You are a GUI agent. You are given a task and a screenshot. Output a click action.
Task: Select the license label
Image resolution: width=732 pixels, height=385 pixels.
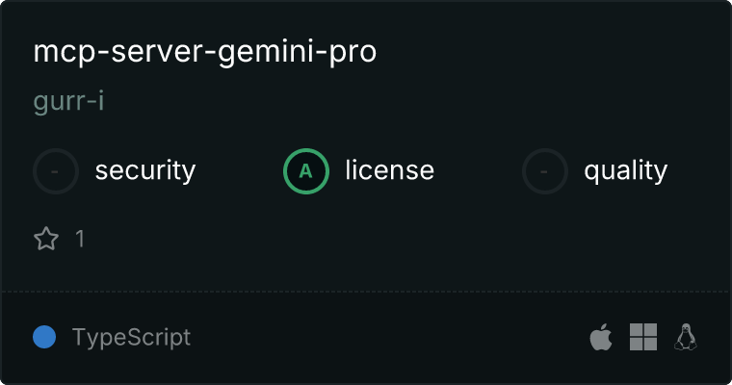click(x=390, y=169)
